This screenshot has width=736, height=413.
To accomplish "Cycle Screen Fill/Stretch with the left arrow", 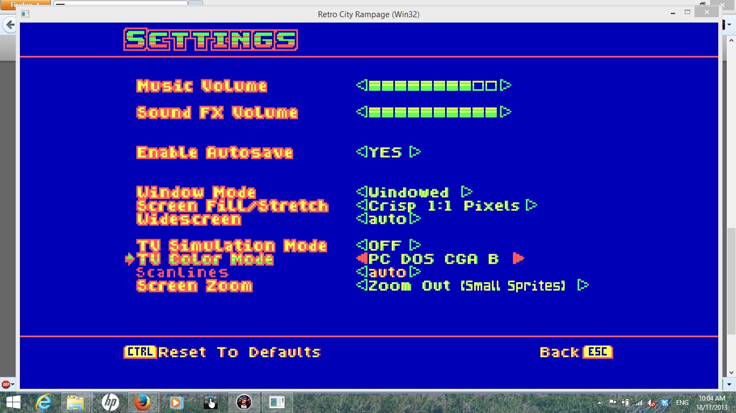I will (362, 205).
